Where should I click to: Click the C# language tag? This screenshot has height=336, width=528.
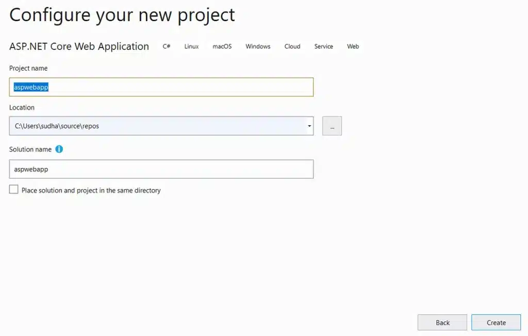(x=167, y=46)
